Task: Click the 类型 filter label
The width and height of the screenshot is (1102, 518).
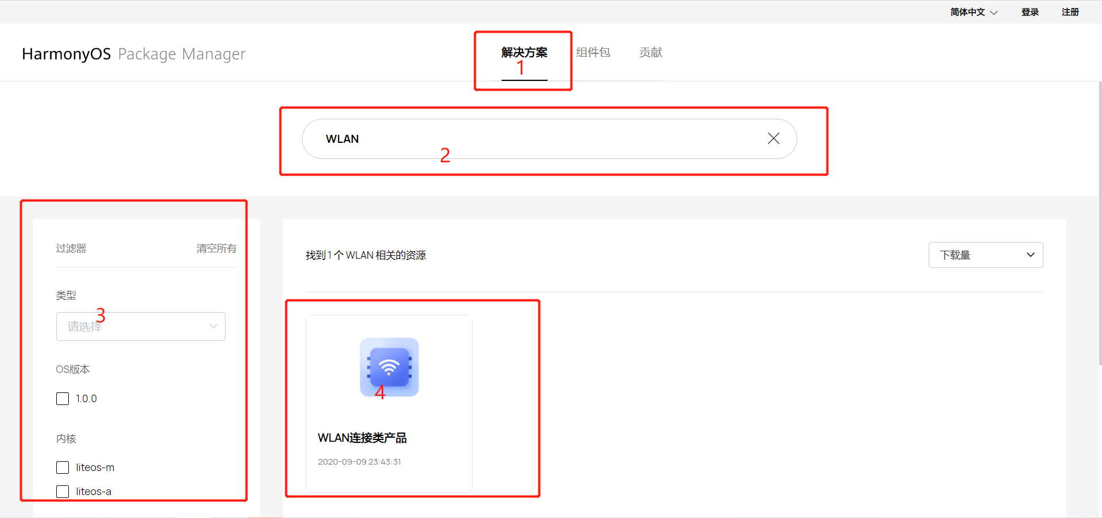Action: [x=66, y=295]
